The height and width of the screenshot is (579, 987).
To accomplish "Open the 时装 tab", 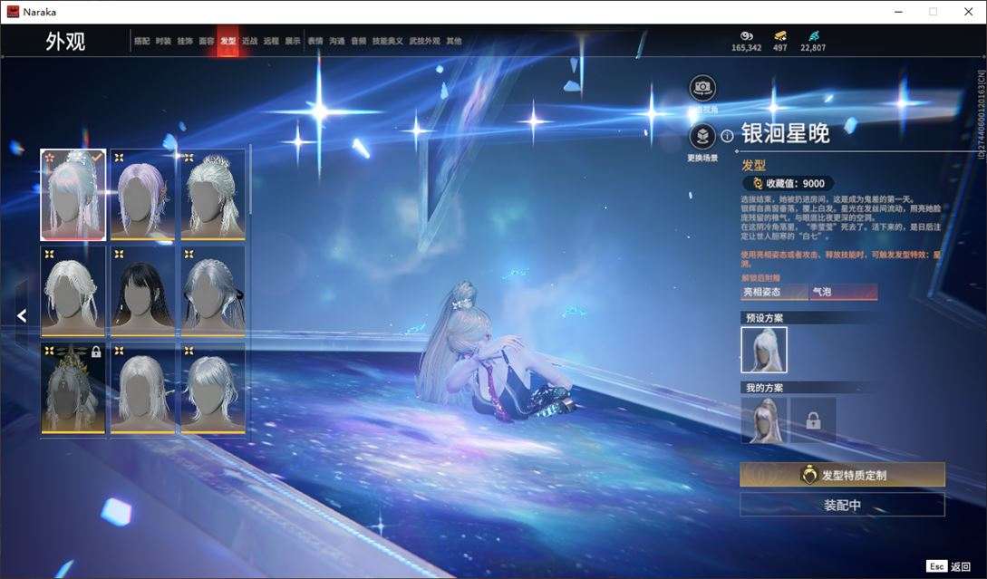I will [x=163, y=41].
